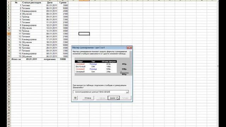Select header cell 'Статья расходов'
The image size is (226, 127).
point(32,2)
